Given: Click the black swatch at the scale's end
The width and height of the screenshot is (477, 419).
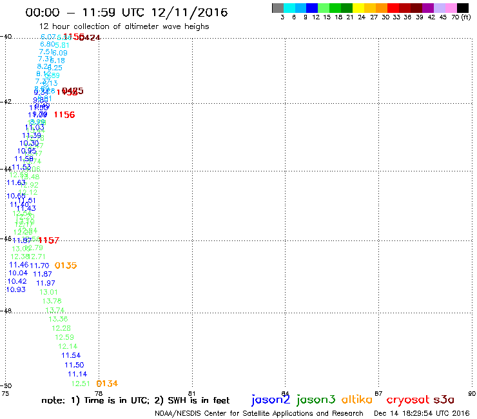Looking at the screenshot, I should 463,8.
